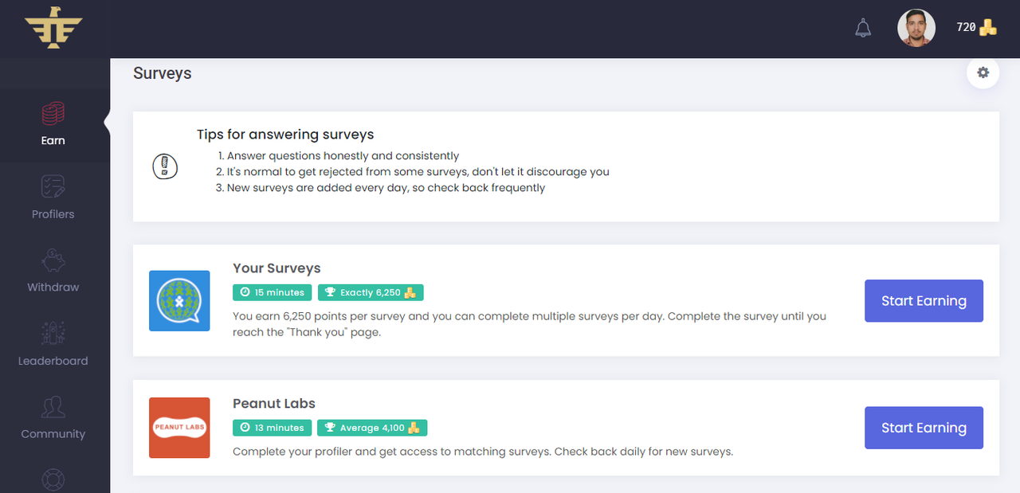Click the Peanut Labs description text

483,452
